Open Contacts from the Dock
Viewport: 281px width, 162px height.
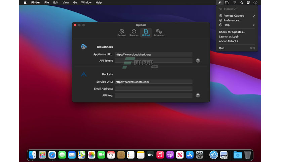(121, 155)
